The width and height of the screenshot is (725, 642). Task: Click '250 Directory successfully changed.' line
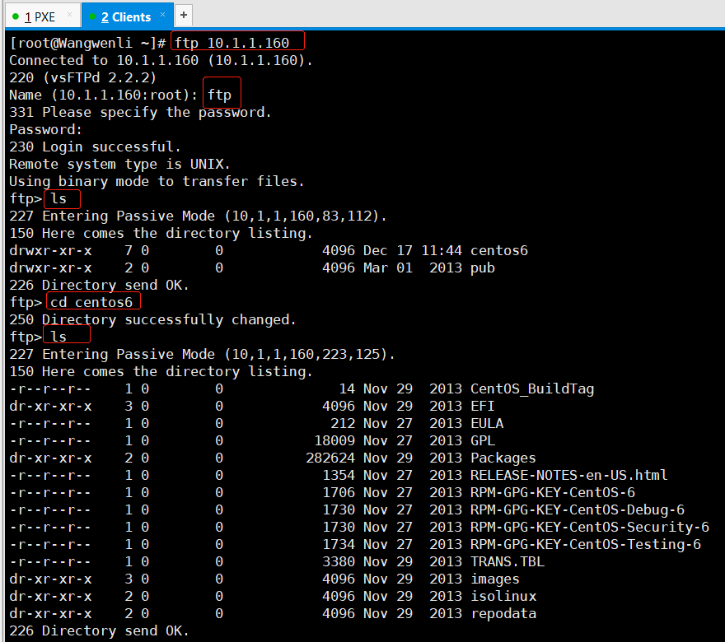tap(152, 319)
